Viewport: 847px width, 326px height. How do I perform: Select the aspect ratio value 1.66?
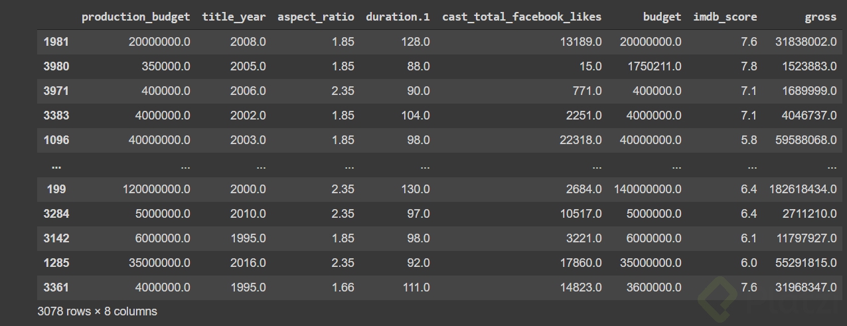coord(343,287)
